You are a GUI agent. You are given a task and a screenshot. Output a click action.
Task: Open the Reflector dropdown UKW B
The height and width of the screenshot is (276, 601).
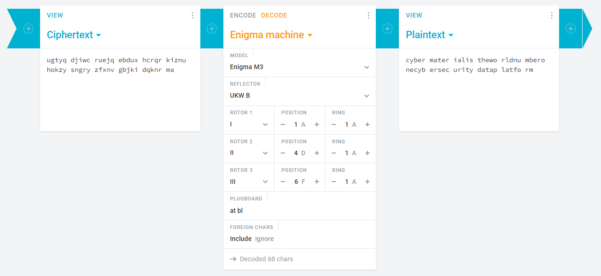click(x=299, y=95)
